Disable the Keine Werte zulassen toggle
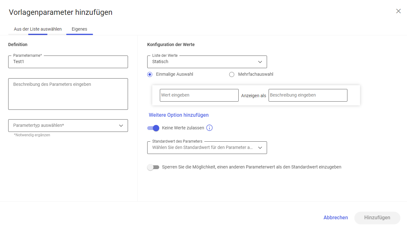This screenshot has width=407, height=230. 153,128
